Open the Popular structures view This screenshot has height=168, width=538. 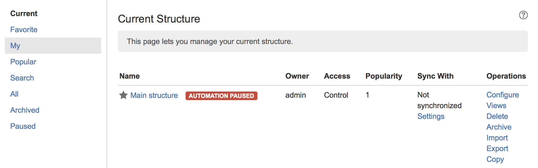[x=23, y=62]
